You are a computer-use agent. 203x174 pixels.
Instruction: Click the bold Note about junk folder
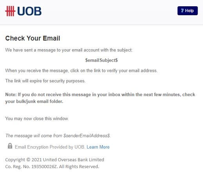pos(100,98)
